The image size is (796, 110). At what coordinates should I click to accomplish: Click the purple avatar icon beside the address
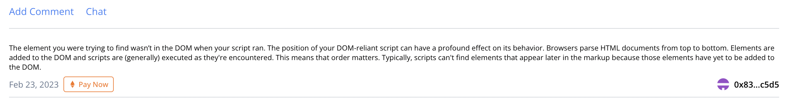coord(723,85)
